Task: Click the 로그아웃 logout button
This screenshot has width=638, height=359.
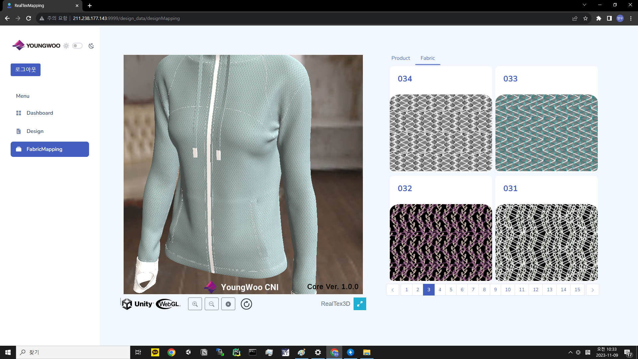Action: point(26,70)
